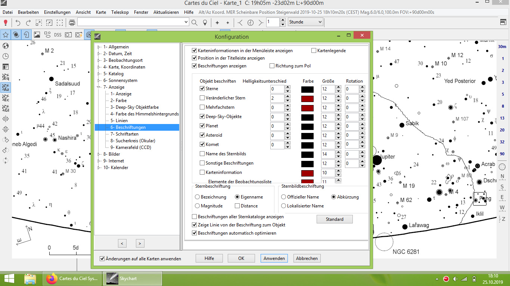Enable the Richtung zum Pol checkbox

272,66
